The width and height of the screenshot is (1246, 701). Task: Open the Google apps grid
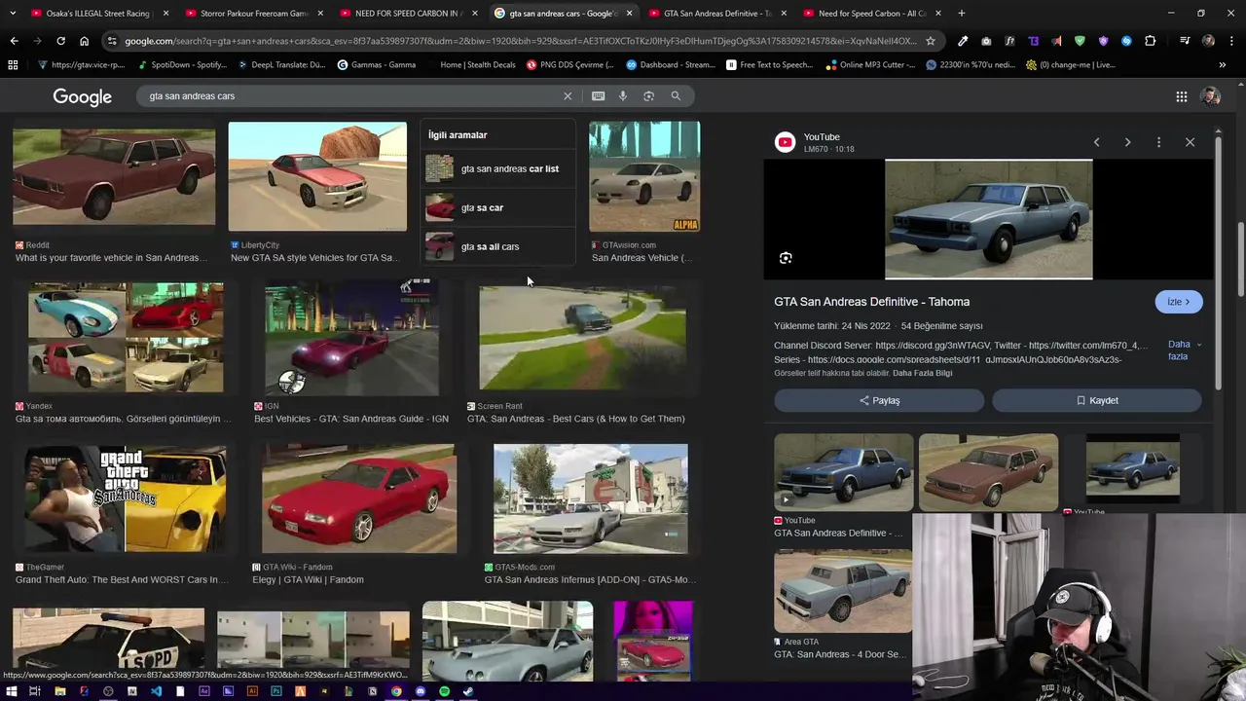1181,96
